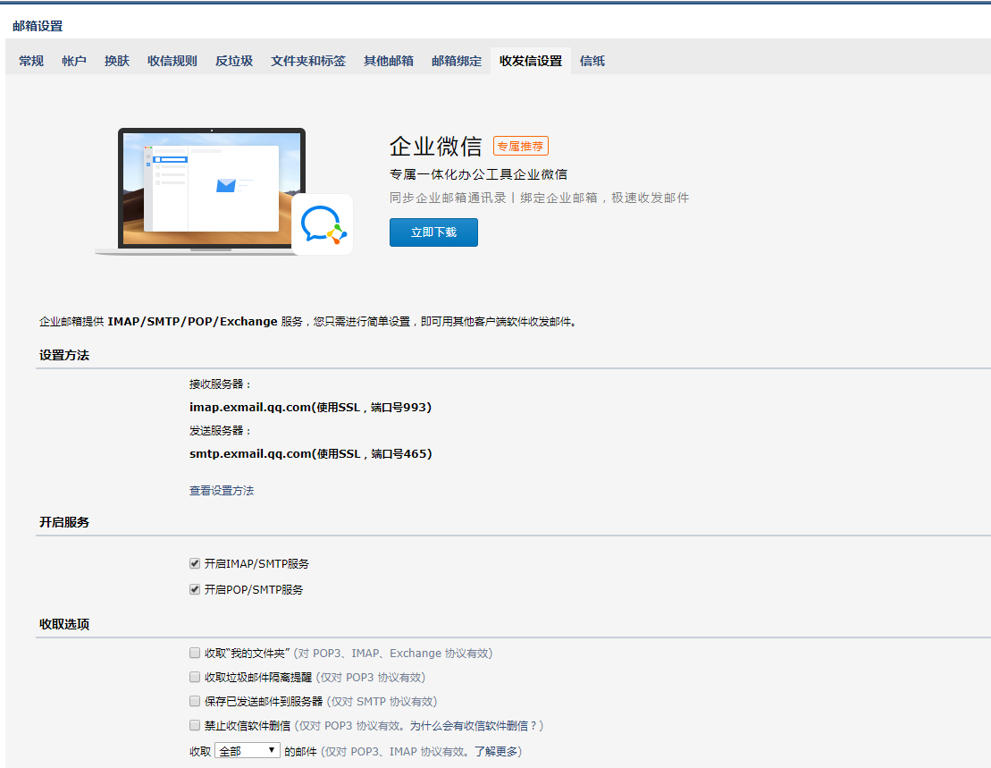The height and width of the screenshot is (768, 991).
Task: Disable 开启POP/SMTP服务 checkbox
Action: click(194, 589)
